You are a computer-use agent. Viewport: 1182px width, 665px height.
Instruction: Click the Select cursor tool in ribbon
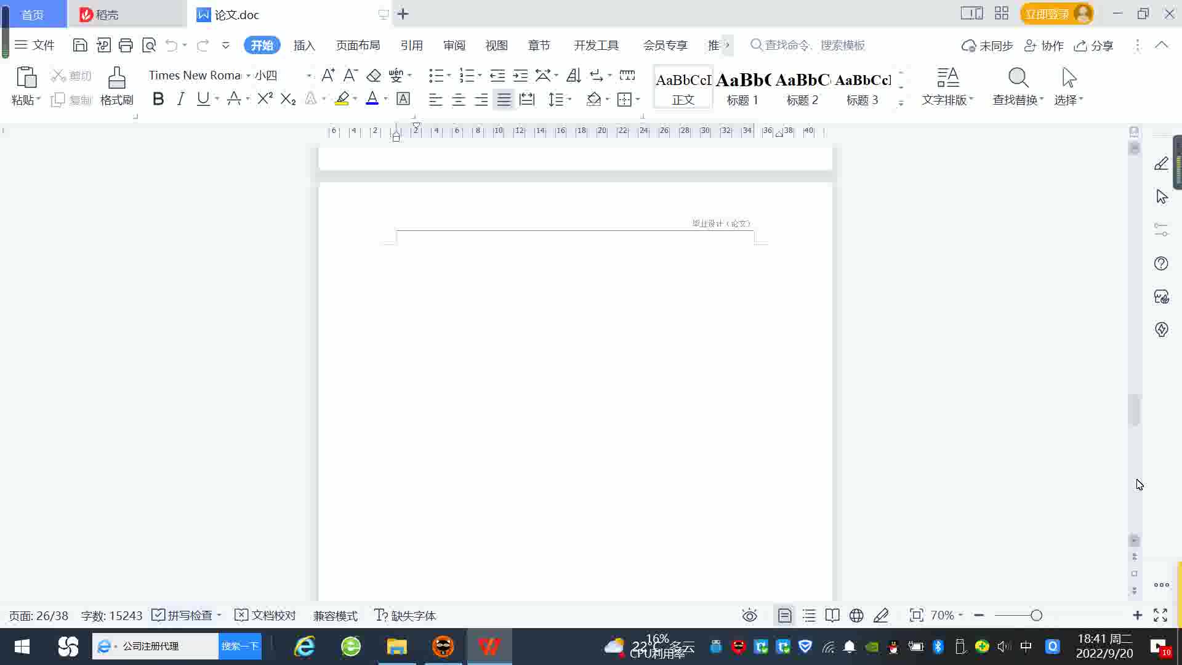pyautogui.click(x=1069, y=78)
